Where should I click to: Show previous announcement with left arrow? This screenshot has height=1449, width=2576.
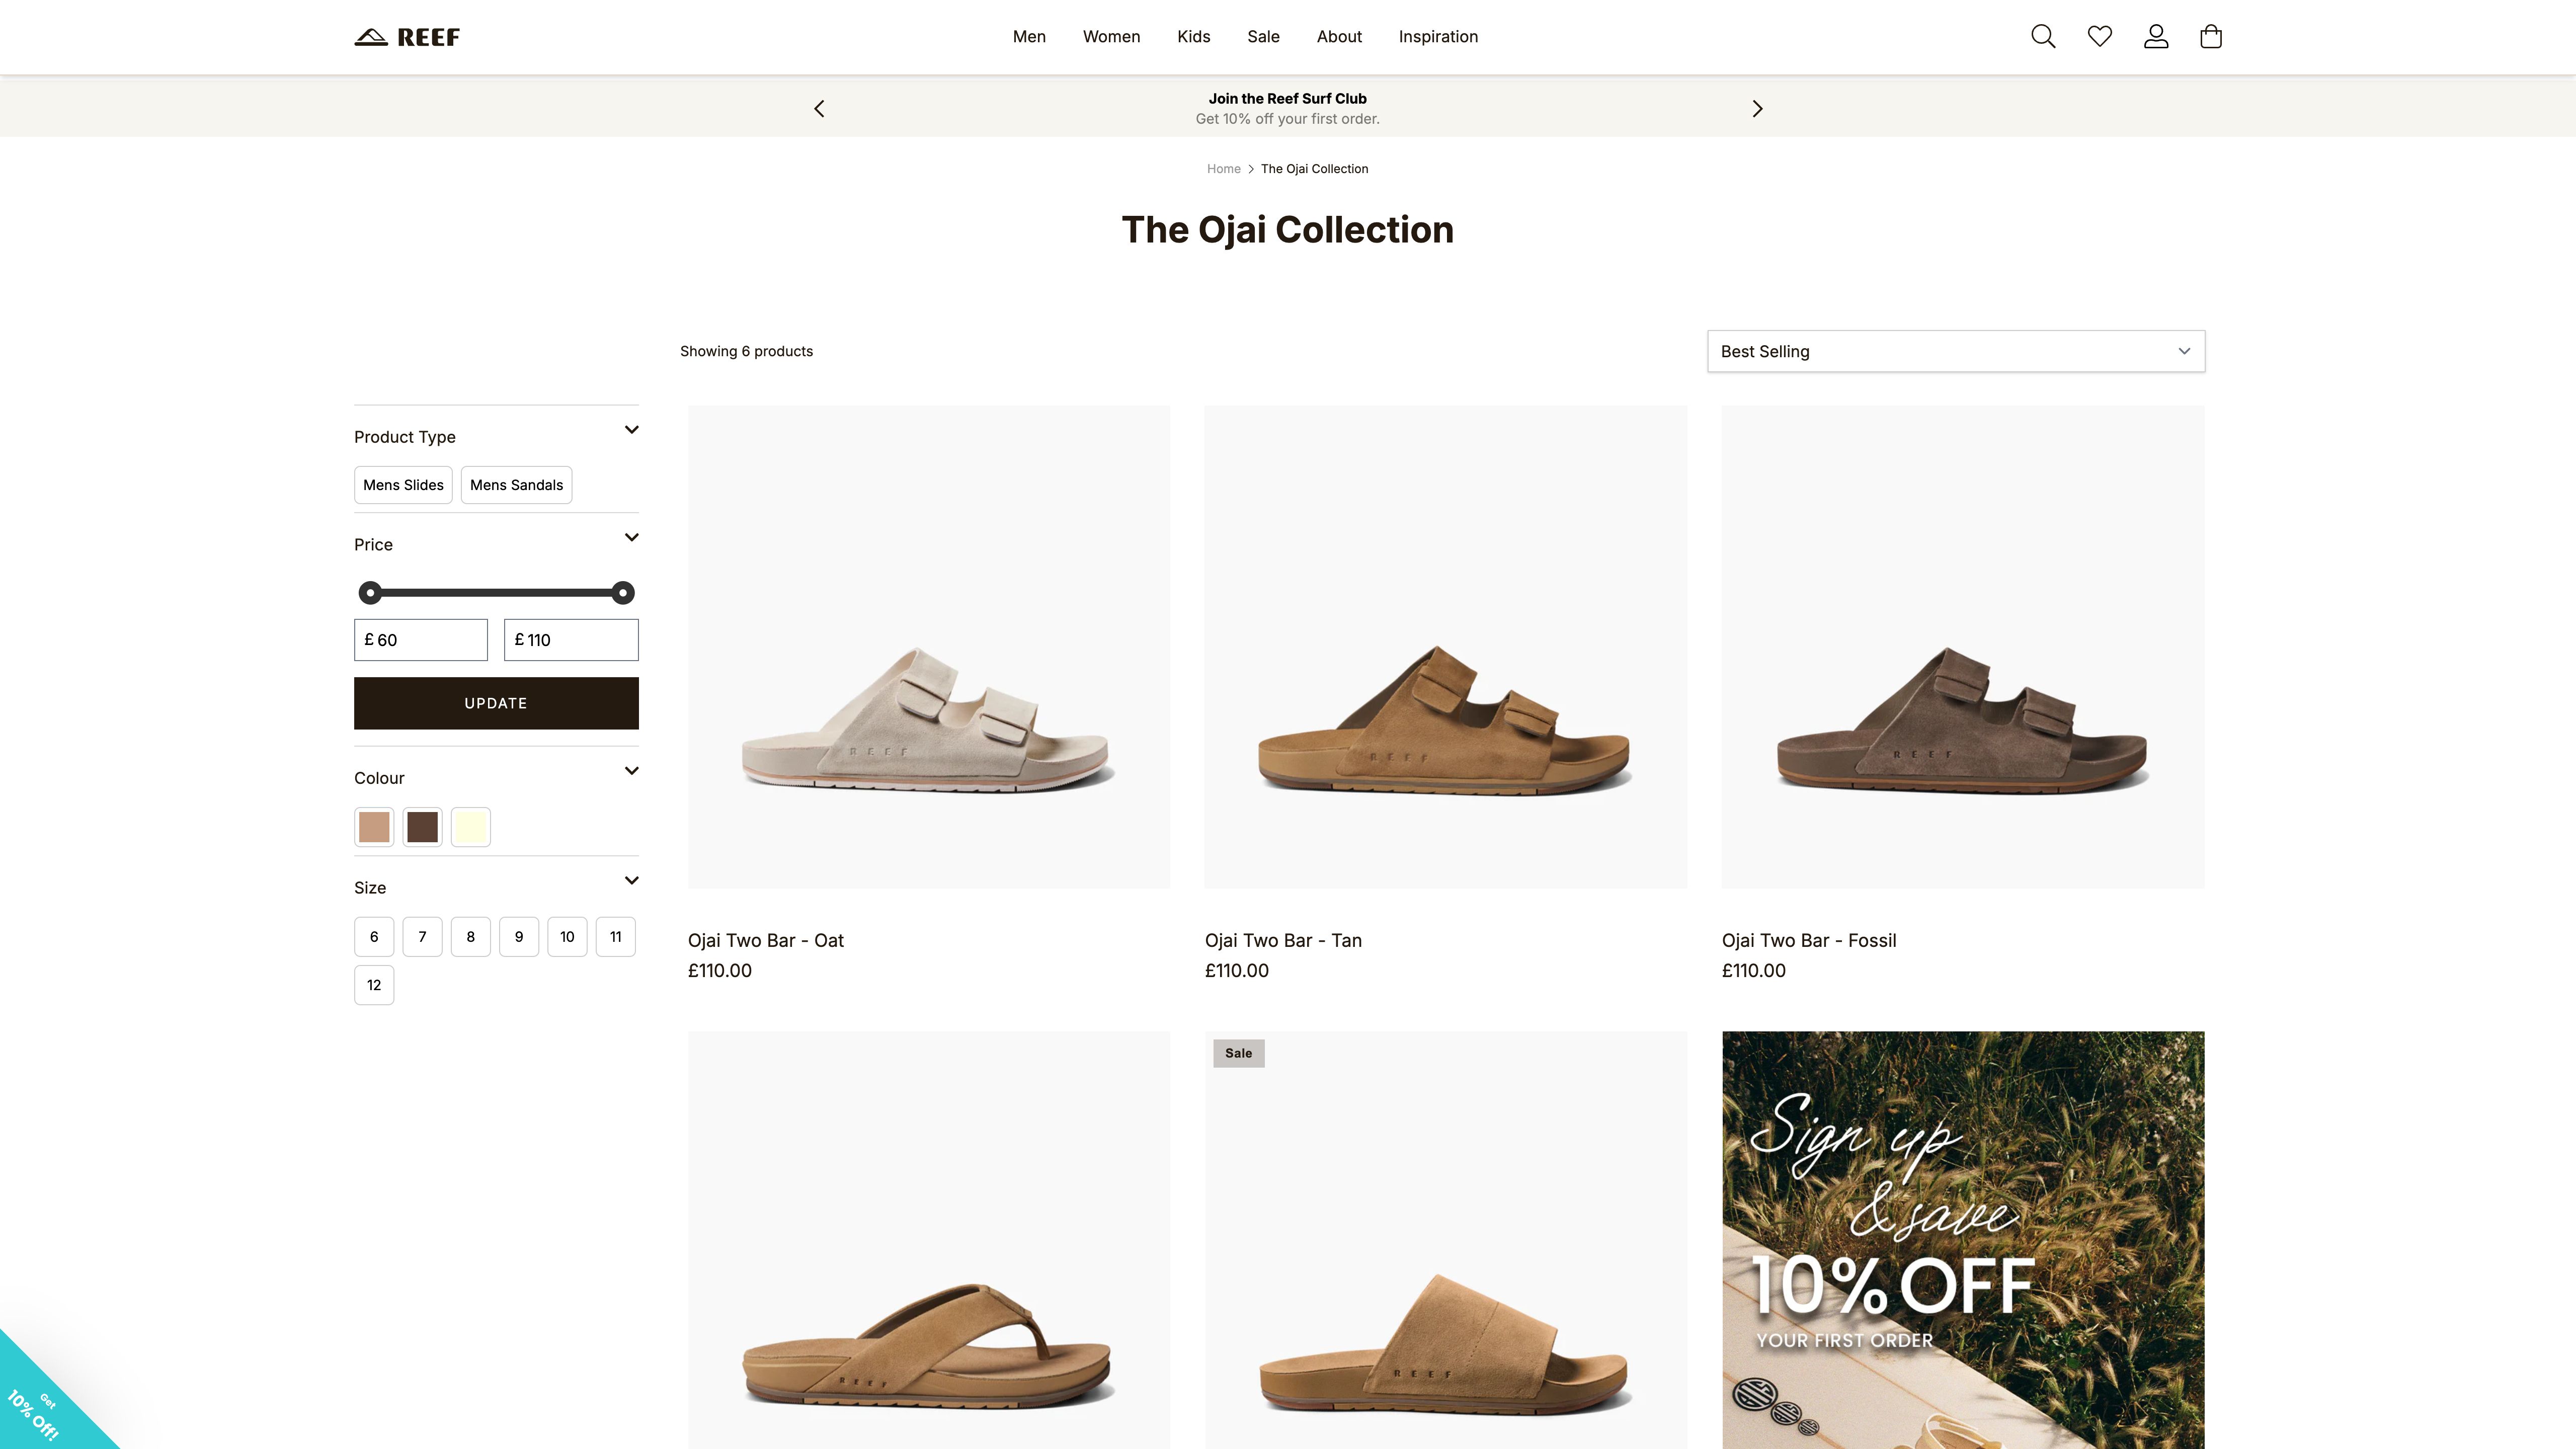(819, 108)
